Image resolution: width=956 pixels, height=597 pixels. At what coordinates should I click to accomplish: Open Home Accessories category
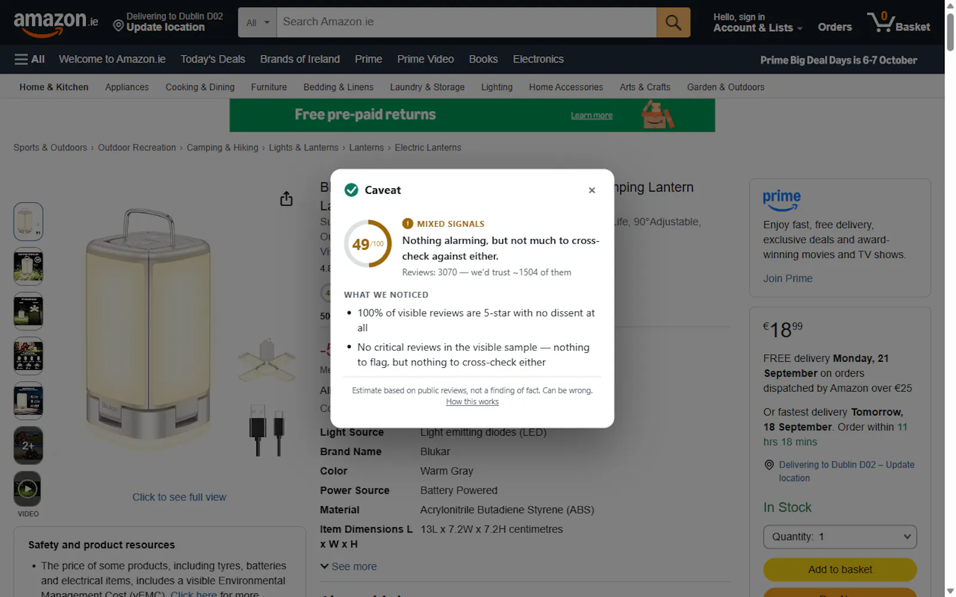coord(566,87)
